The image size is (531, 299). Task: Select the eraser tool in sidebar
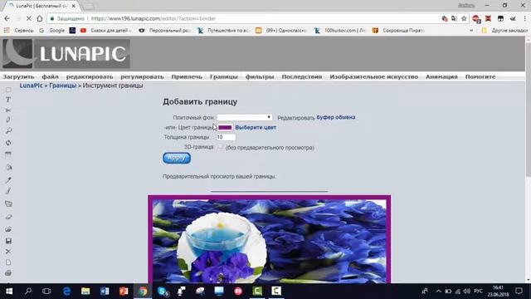coord(8,217)
